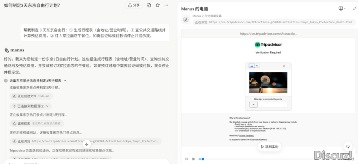Click the Submit feedback link
This screenshot has height=164, width=358.
click(x=247, y=135)
